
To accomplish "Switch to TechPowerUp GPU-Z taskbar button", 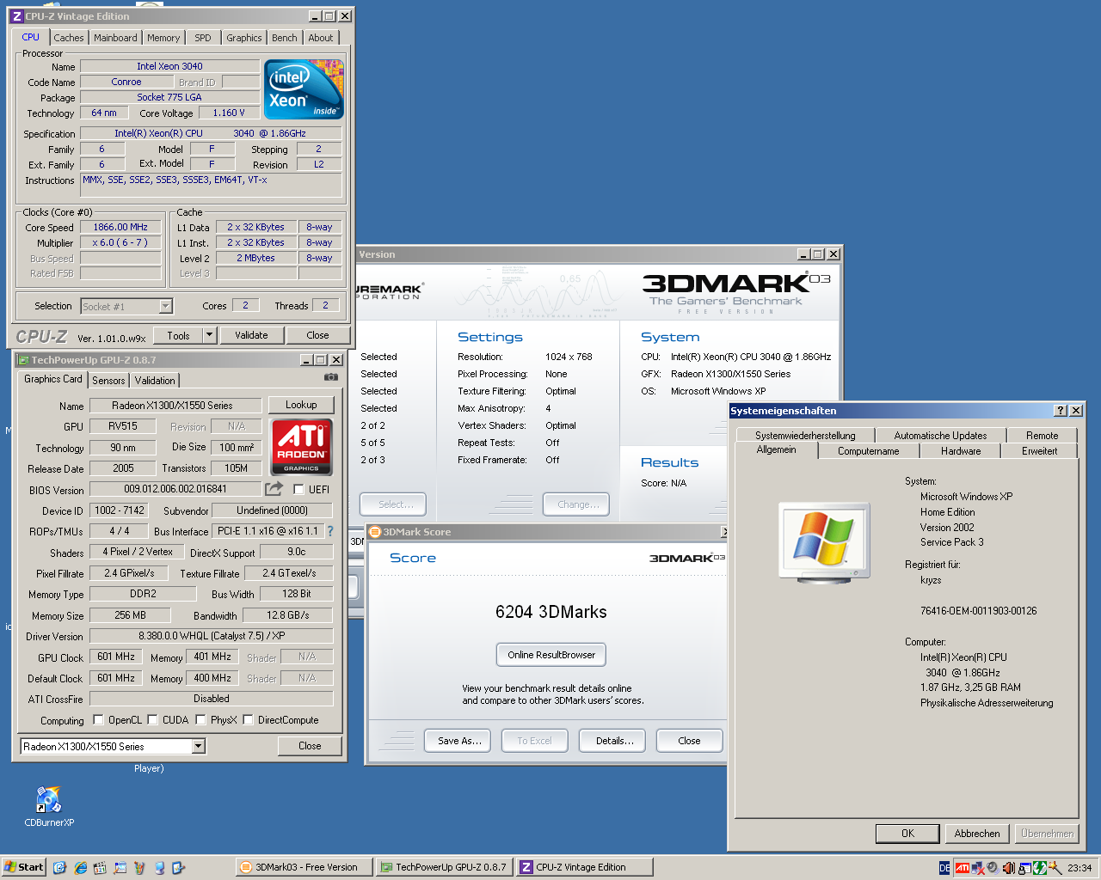I will click(x=444, y=867).
